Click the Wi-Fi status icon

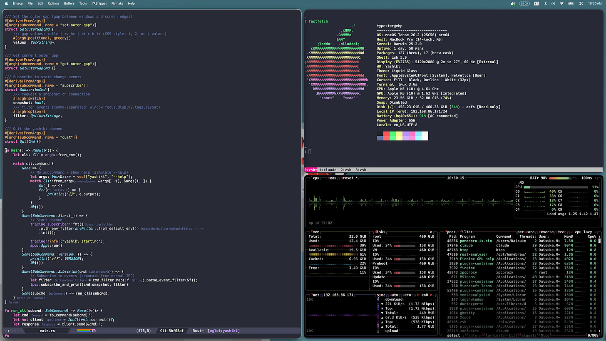(561, 3)
